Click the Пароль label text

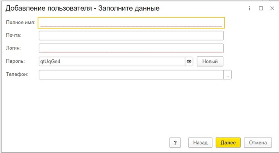coord(16,61)
